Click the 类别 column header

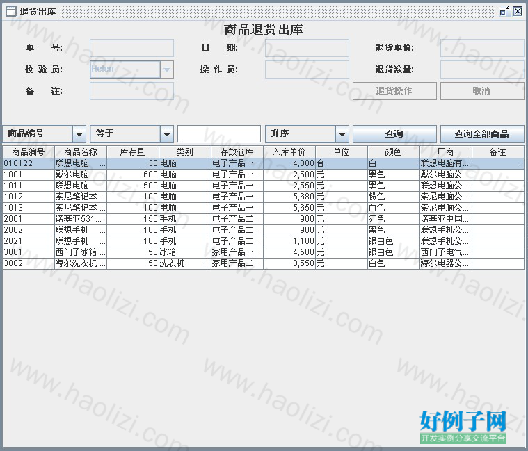[185, 152]
